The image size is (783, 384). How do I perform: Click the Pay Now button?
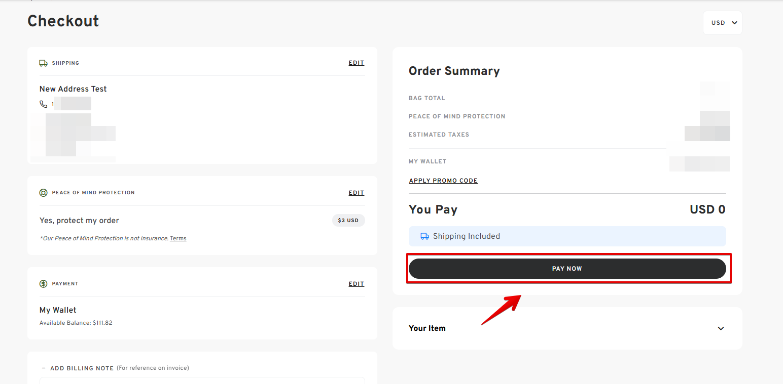pos(567,269)
